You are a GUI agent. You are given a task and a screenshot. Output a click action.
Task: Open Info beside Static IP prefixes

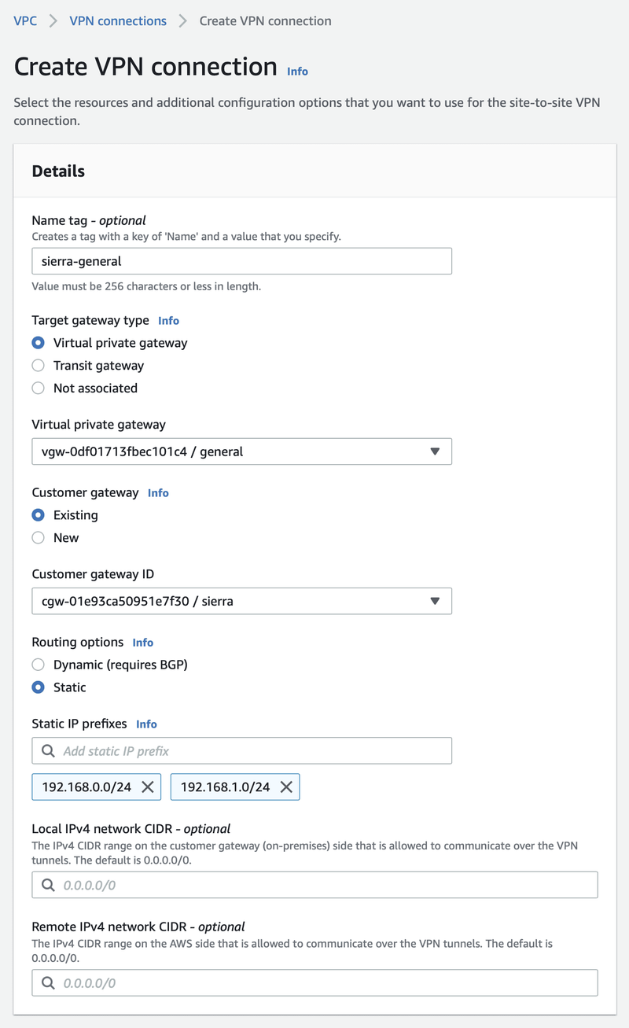146,724
